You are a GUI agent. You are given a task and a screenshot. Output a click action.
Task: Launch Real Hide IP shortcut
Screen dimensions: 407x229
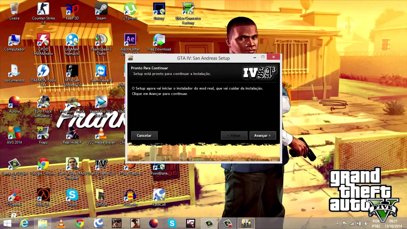point(72,136)
